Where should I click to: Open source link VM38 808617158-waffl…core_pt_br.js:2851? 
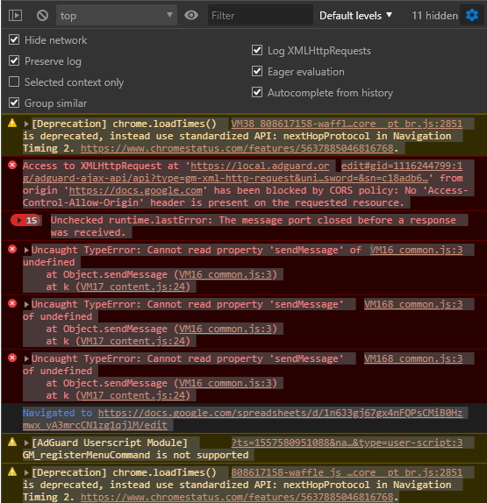[x=347, y=124]
